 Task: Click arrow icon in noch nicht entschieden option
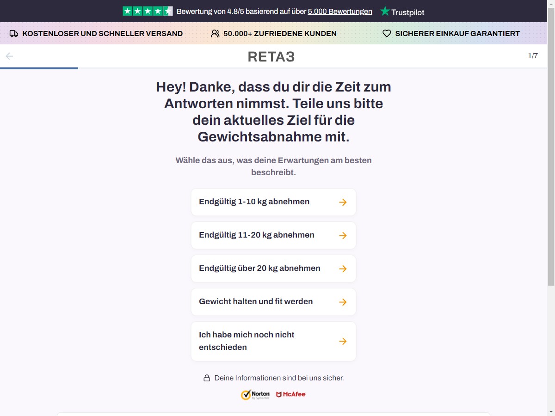click(x=343, y=341)
